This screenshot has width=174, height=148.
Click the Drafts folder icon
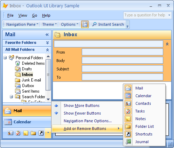pyautogui.click(x=18, y=69)
